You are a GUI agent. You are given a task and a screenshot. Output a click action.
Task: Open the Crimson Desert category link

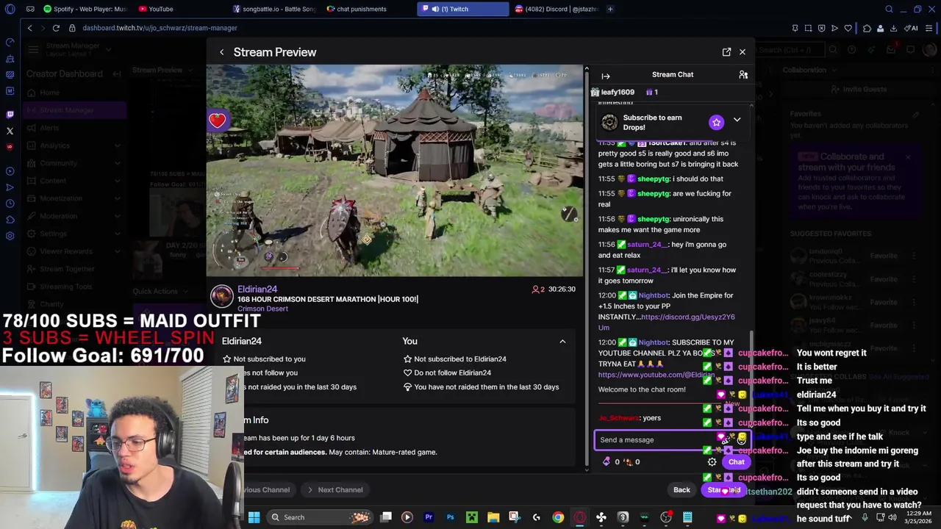(x=262, y=309)
